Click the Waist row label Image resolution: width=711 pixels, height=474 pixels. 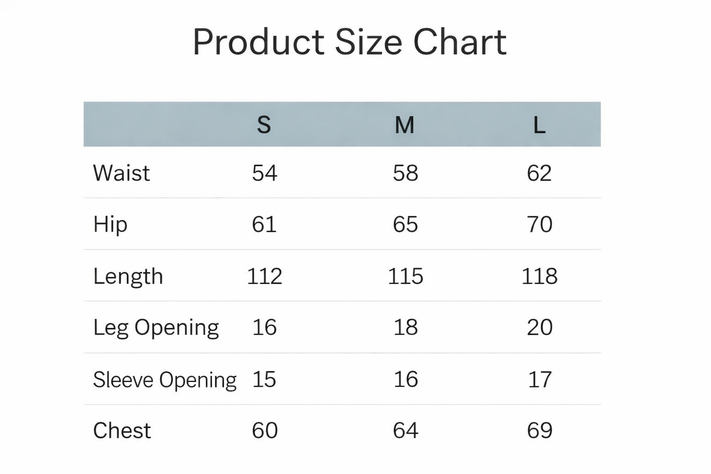[121, 173]
